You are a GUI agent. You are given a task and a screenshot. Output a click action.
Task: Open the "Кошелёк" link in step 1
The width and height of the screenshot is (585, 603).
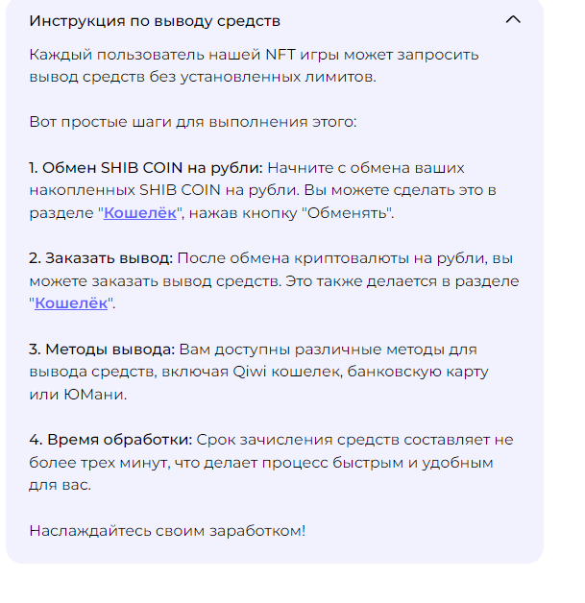140,213
